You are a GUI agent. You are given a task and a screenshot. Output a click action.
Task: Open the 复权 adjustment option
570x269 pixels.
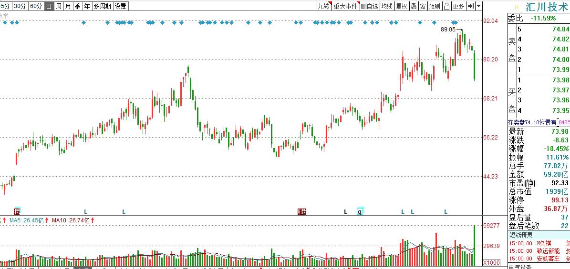402,6
